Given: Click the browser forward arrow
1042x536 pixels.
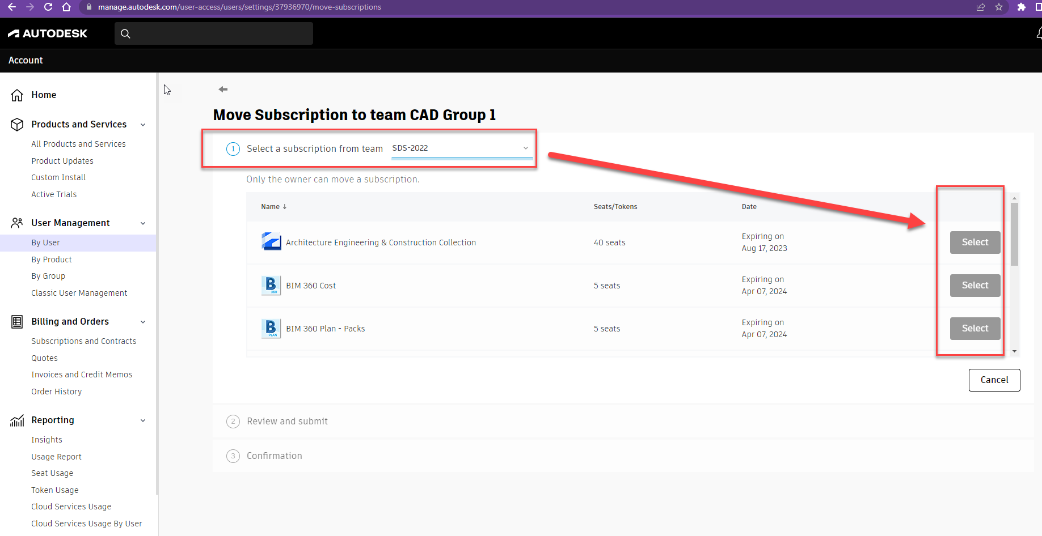Looking at the screenshot, I should (30, 7).
